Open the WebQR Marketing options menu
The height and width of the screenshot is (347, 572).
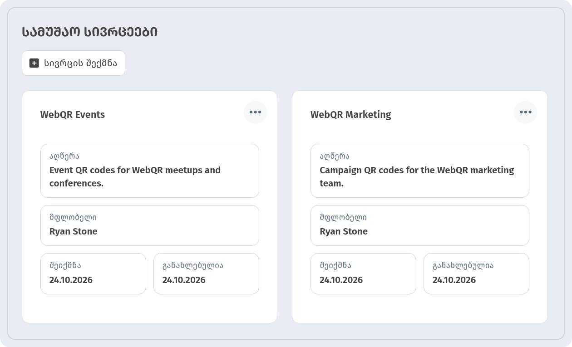tap(525, 112)
